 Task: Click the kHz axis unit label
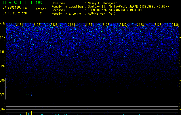coord(3,23)
